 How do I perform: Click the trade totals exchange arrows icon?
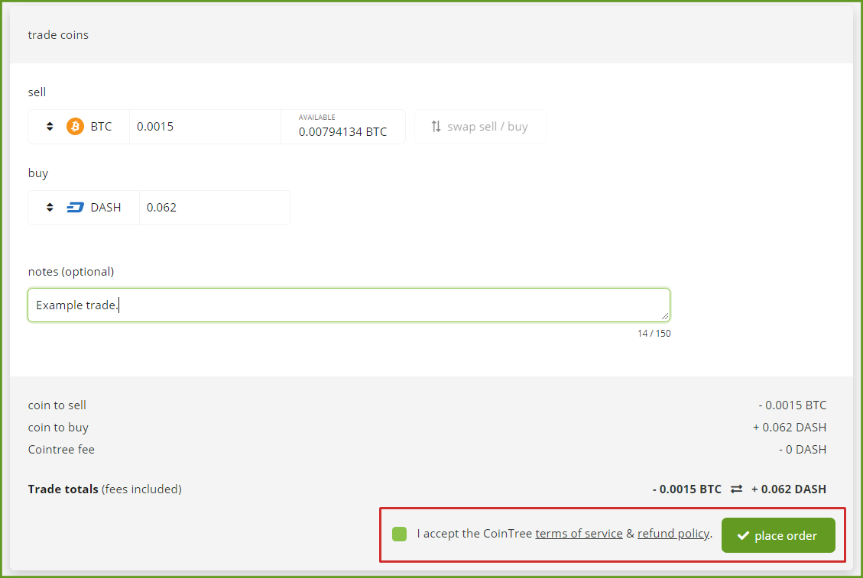736,489
